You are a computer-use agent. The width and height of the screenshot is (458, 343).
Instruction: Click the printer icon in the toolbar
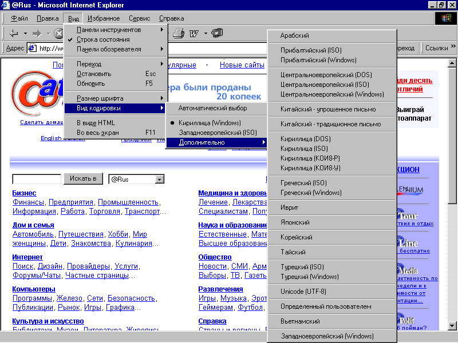coord(179,34)
